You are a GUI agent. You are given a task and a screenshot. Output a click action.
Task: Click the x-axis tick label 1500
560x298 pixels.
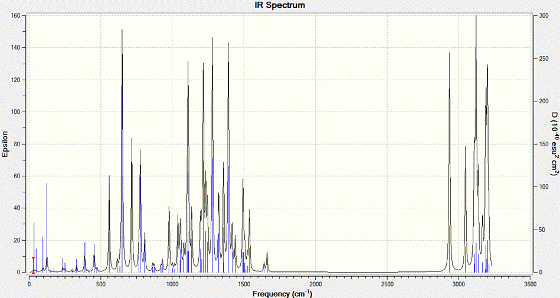[244, 284]
